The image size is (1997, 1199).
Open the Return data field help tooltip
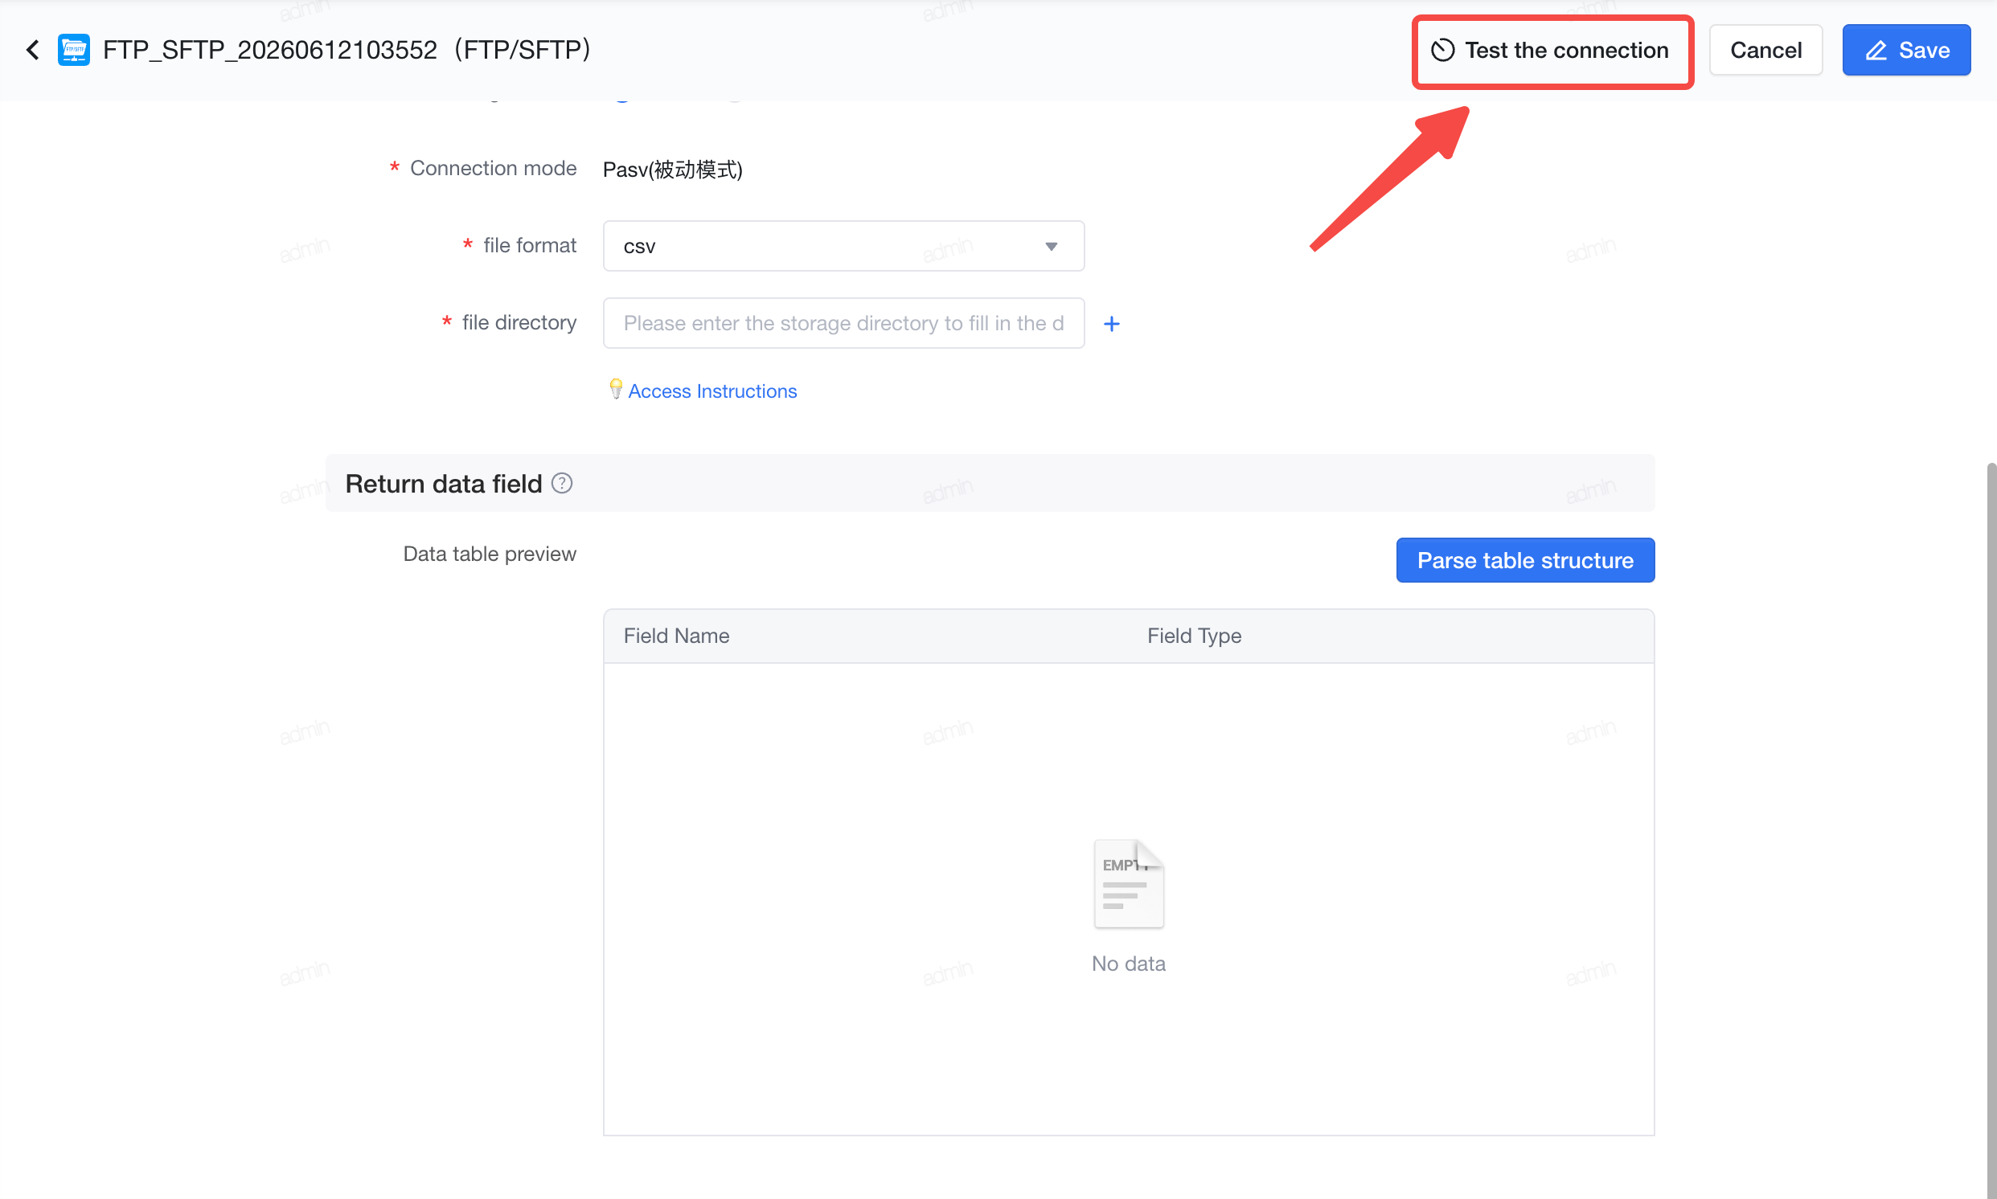coord(562,483)
